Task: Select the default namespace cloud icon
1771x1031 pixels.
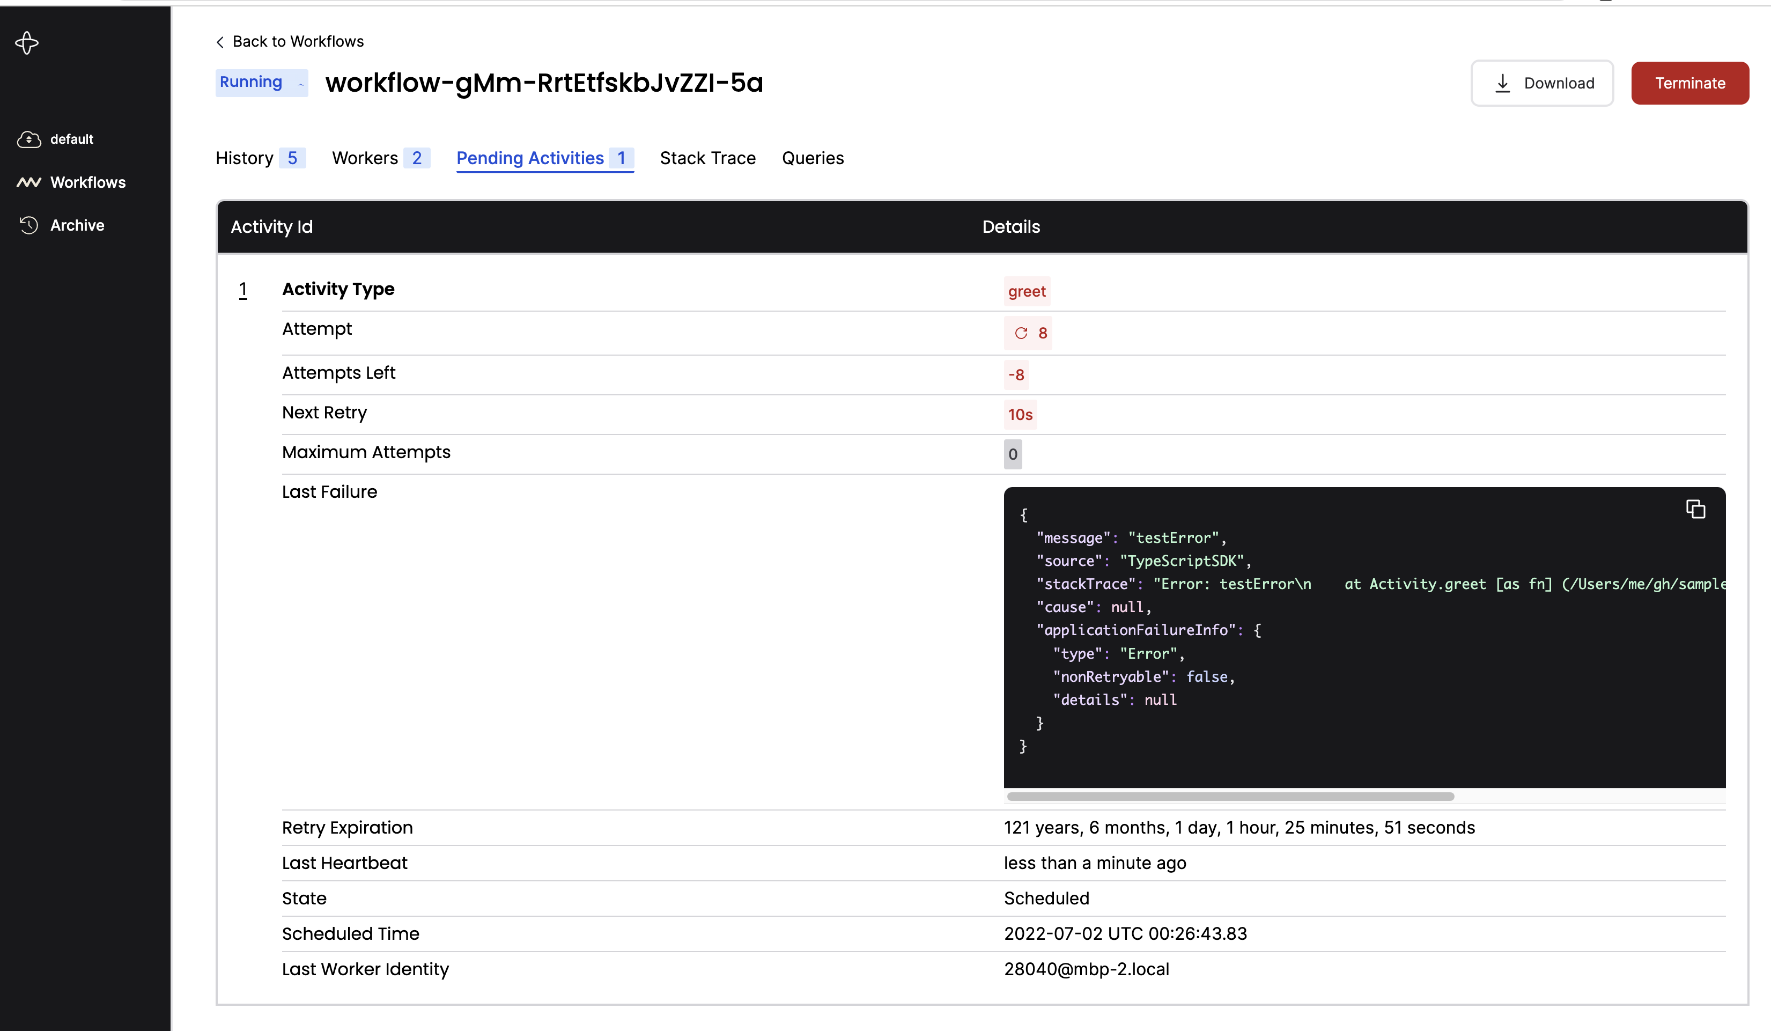Action: click(x=29, y=138)
